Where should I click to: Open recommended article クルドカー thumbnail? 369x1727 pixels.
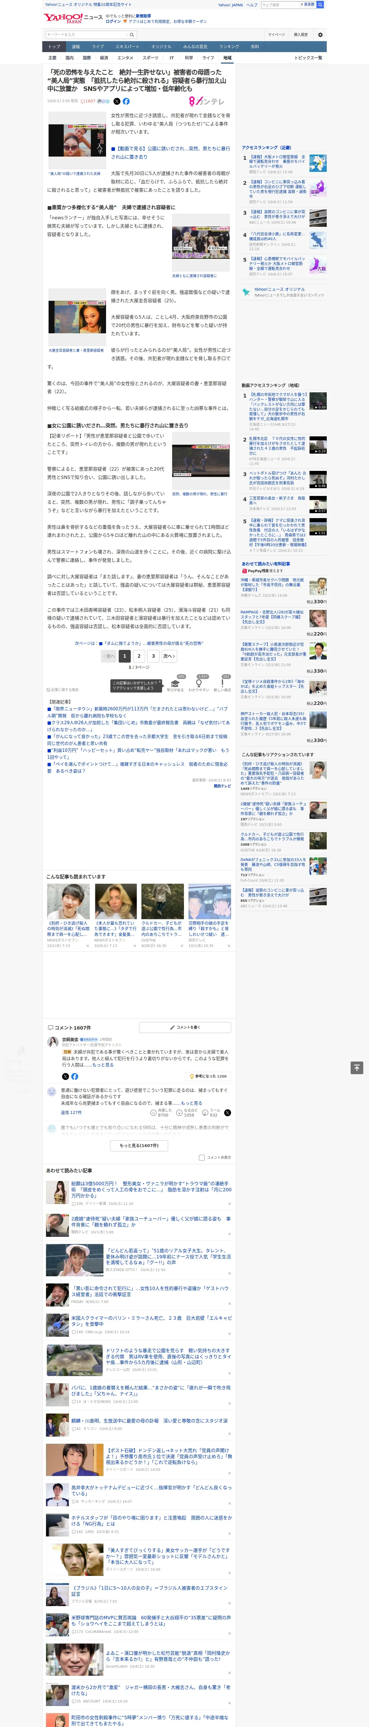tap(162, 901)
